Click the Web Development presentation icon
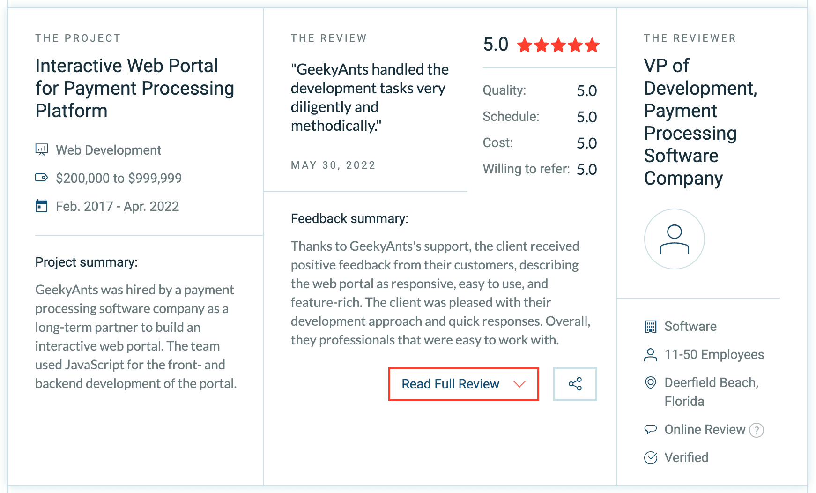This screenshot has width=816, height=493. pyautogui.click(x=42, y=150)
